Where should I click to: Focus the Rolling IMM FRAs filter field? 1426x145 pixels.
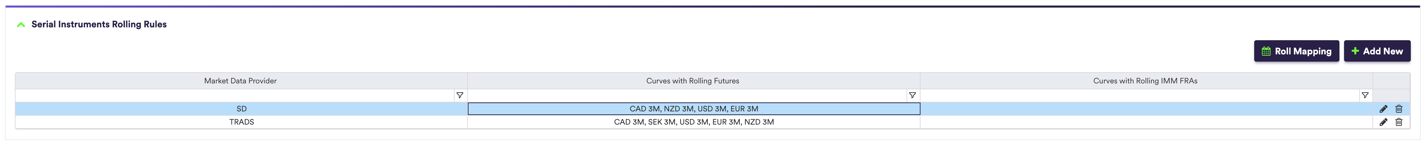(x=1140, y=95)
